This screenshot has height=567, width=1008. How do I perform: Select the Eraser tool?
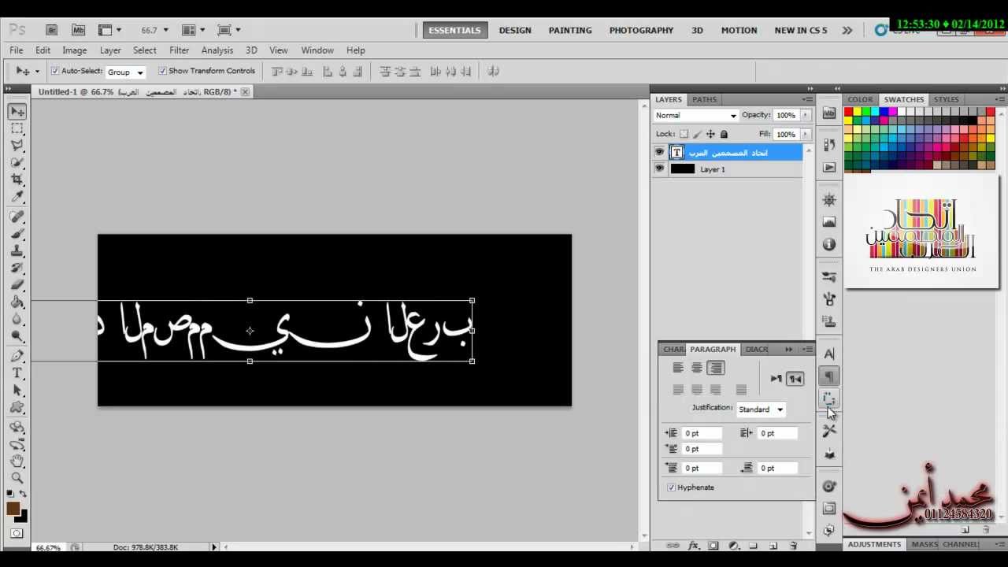coord(17,285)
